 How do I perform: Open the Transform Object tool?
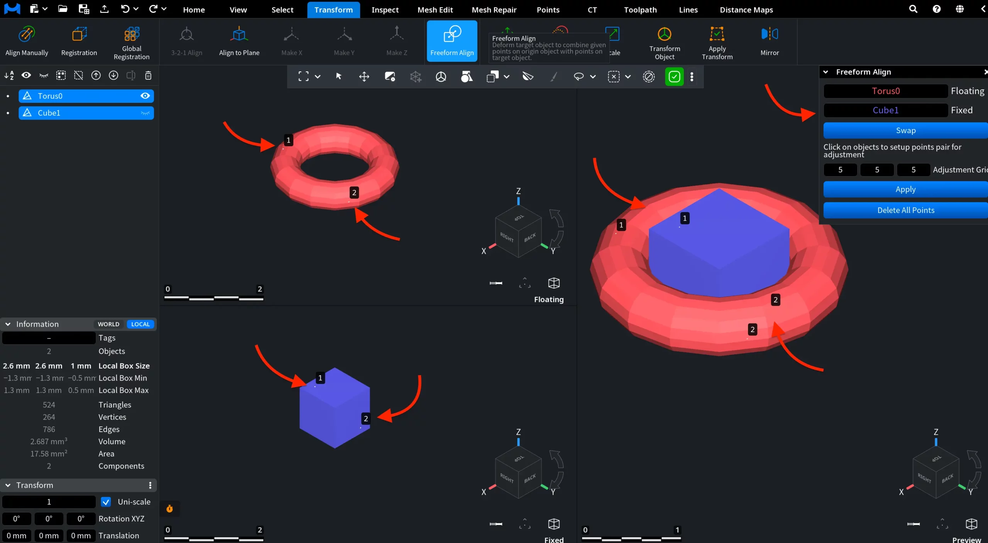coord(665,41)
